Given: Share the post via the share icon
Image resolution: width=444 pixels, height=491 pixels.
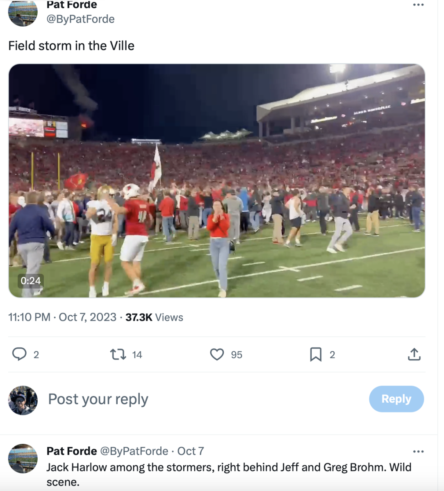Looking at the screenshot, I should [x=414, y=355].
